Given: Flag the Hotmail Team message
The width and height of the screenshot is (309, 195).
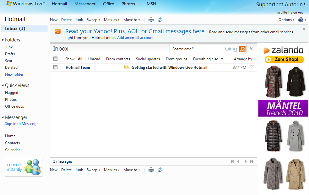Looking at the screenshot, I should (x=251, y=67).
